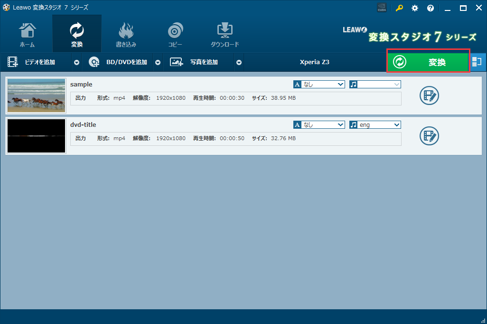Expand the 写真を追加 dropdown arrow
Viewport: 487px width, 324px height.
tap(239, 62)
